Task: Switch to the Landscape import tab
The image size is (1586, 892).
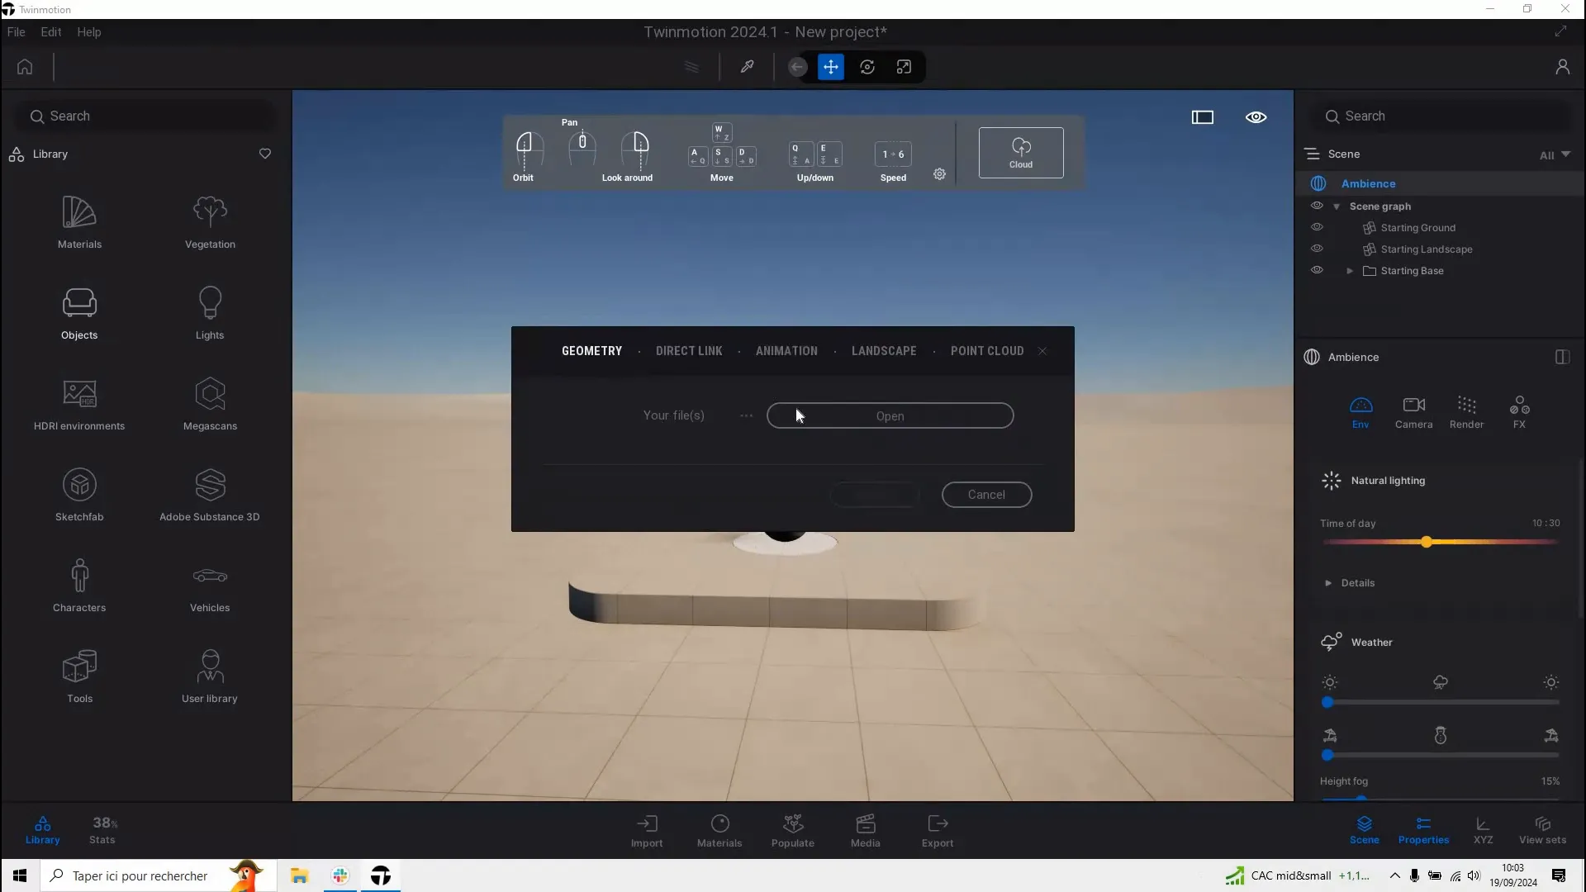Action: tap(884, 351)
